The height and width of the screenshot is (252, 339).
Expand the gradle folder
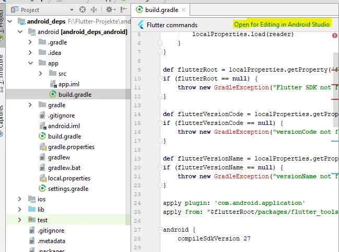[x=30, y=105]
